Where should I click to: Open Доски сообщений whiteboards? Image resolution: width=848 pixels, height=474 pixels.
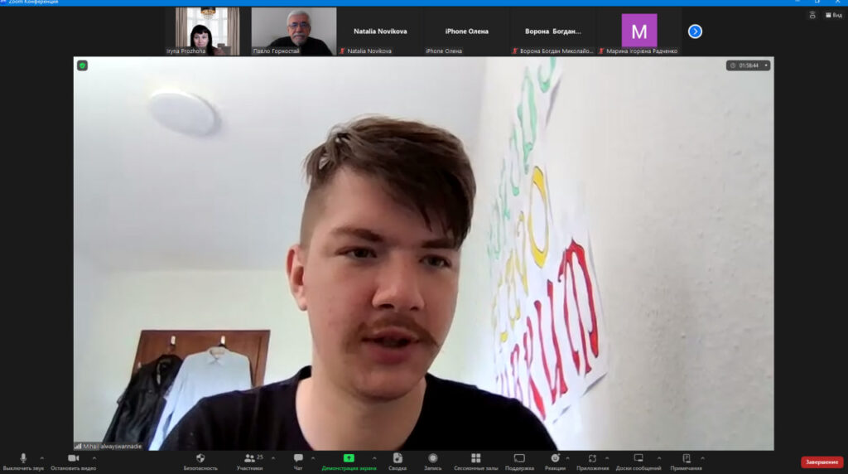[638, 459]
